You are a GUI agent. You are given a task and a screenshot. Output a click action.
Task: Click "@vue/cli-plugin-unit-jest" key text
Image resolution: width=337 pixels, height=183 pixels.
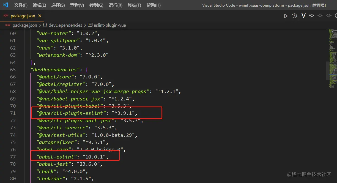click(75, 121)
